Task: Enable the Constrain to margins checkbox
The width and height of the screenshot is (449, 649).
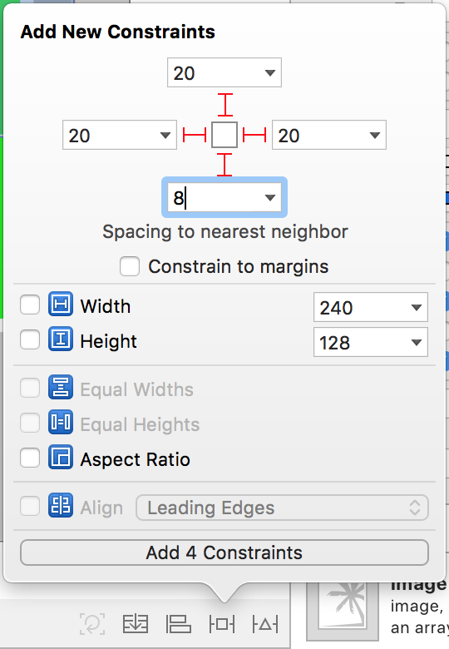Action: point(130,266)
